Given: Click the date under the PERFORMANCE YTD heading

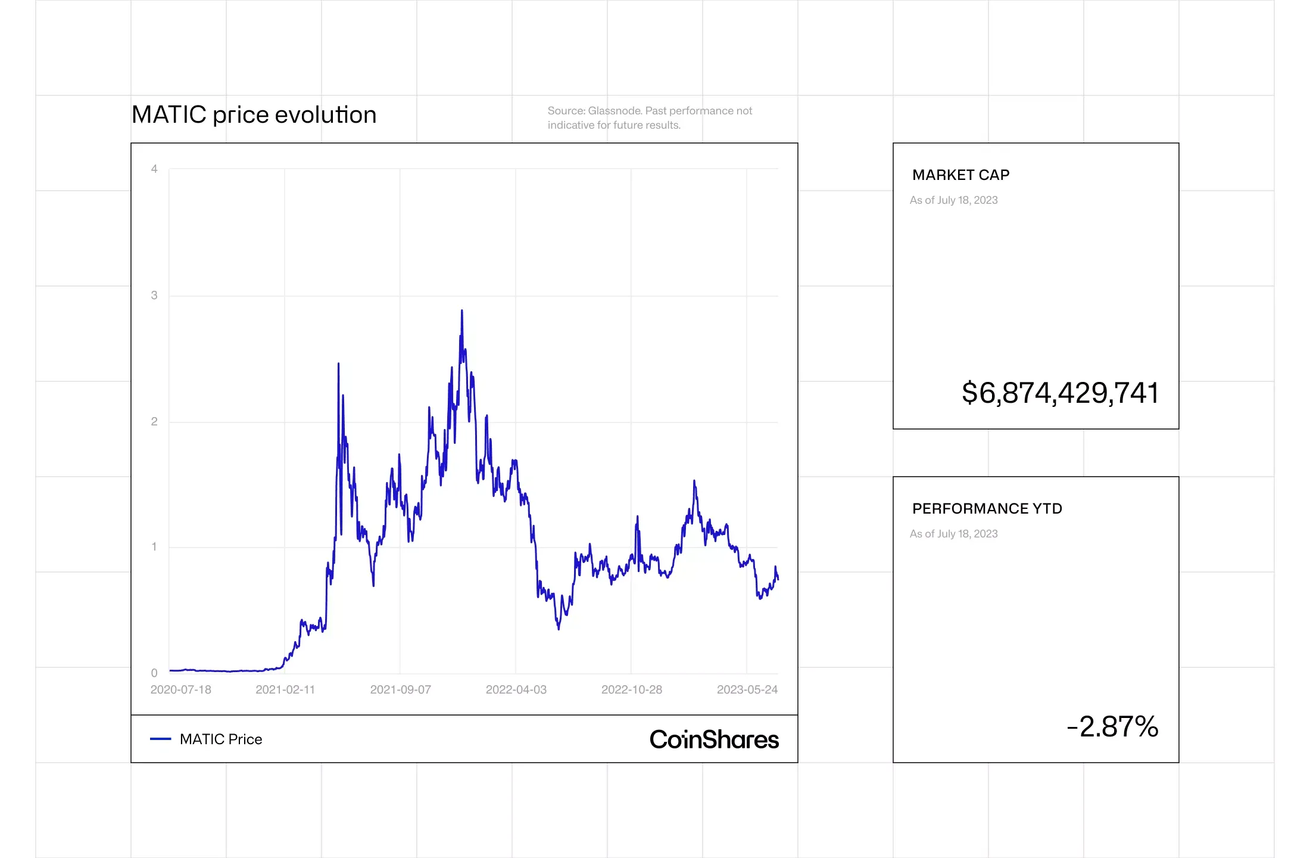Looking at the screenshot, I should click(953, 534).
